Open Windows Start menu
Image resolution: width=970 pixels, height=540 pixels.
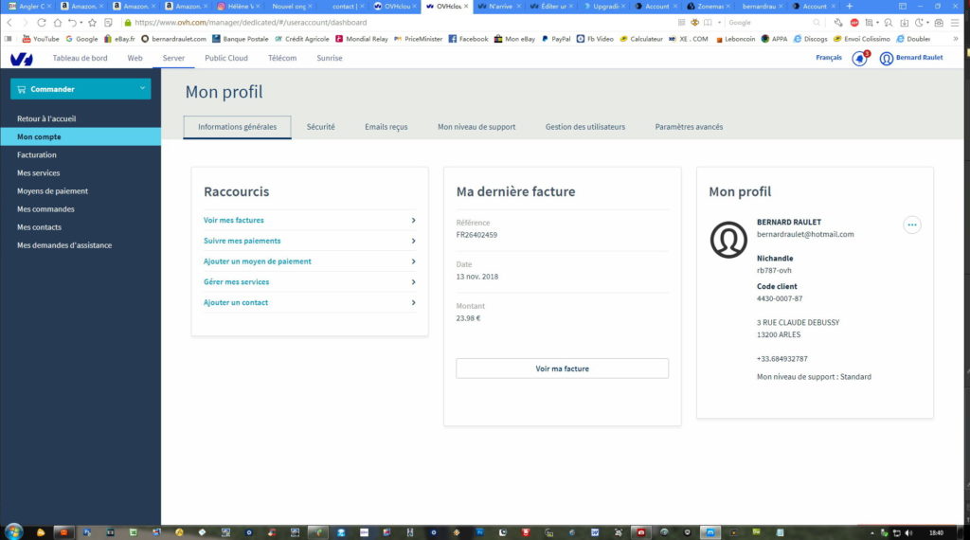tap(13, 531)
